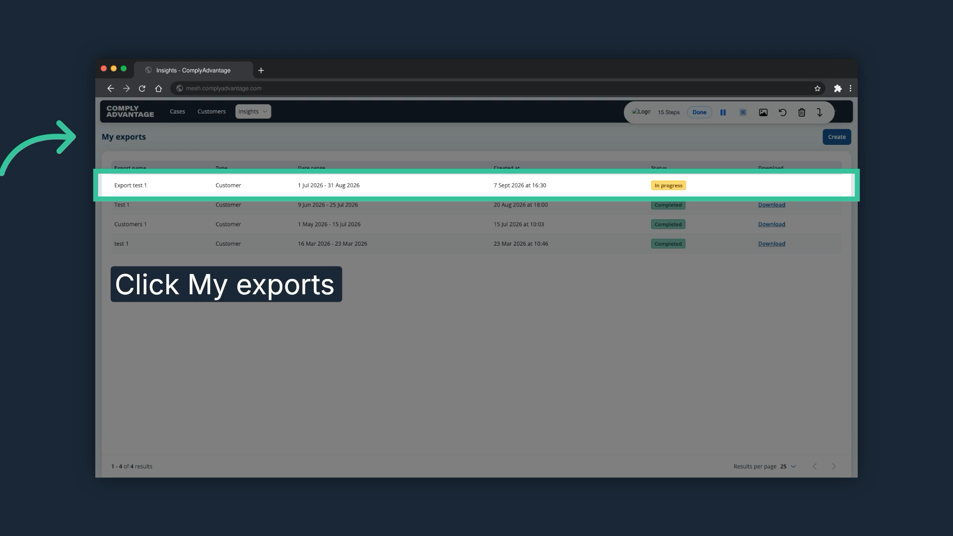This screenshot has height=536, width=953.
Task: Expand the Insights dropdown
Action: (253, 112)
